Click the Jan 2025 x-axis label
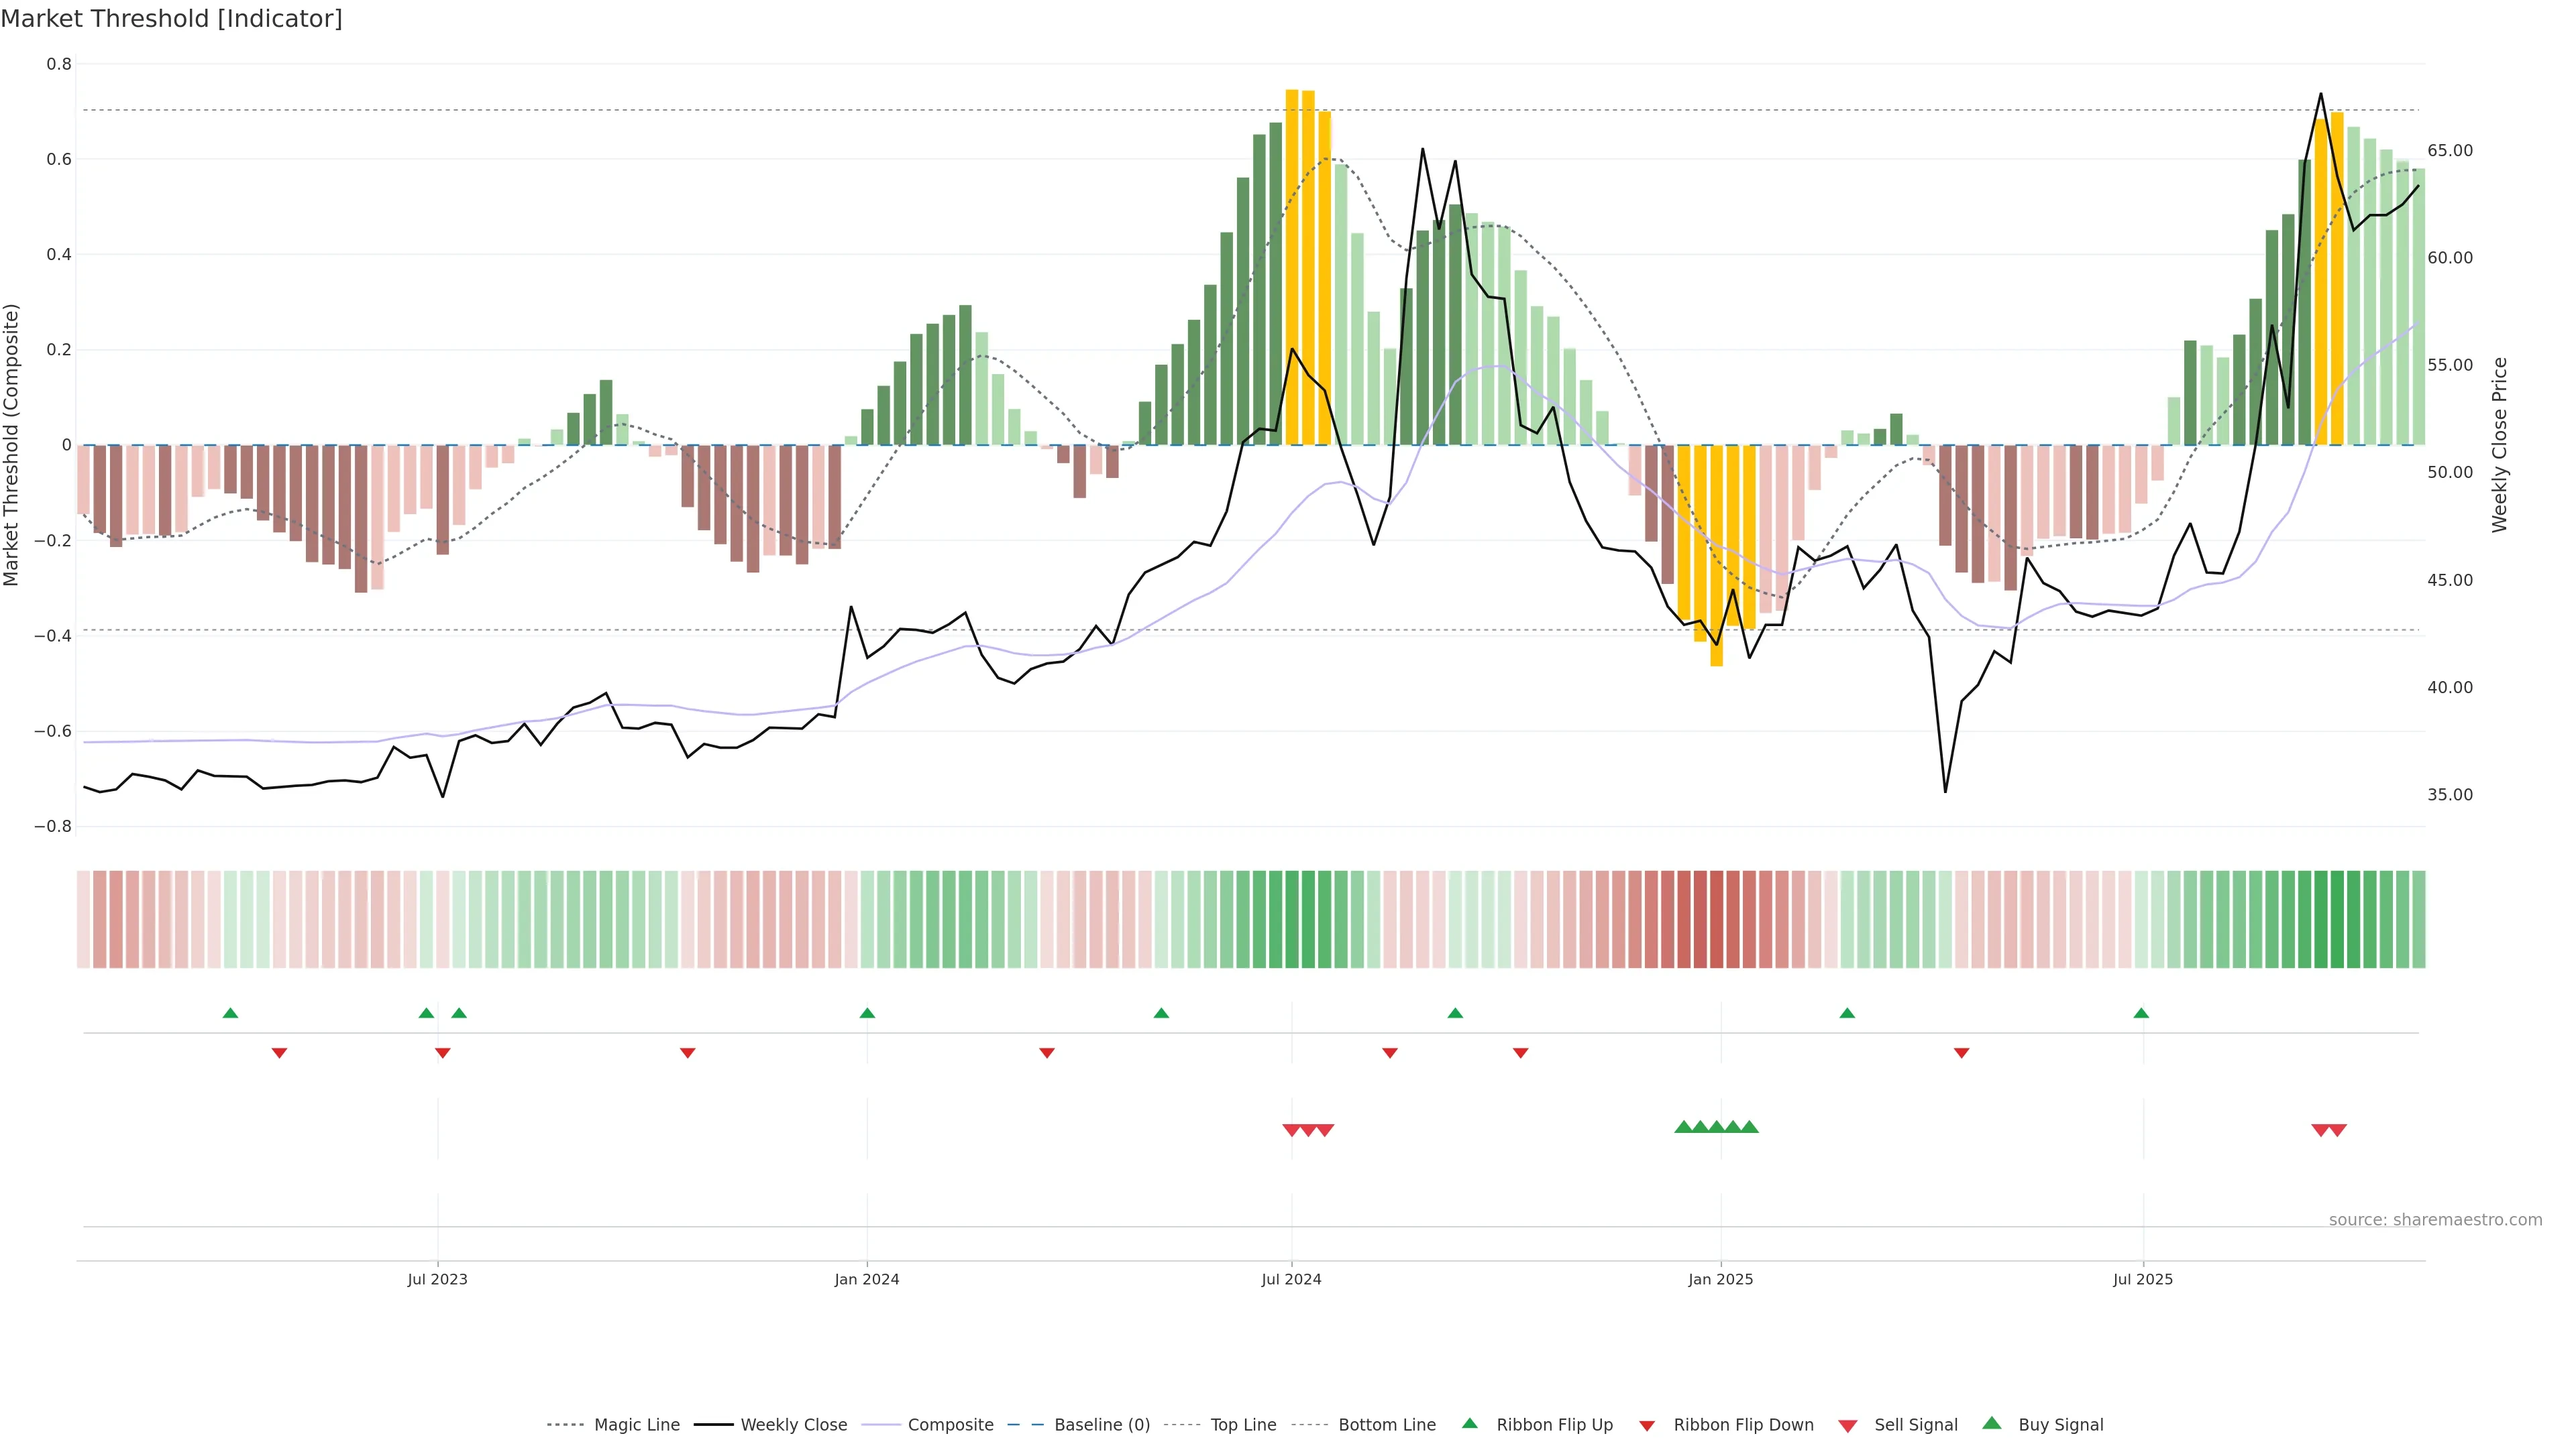The width and height of the screenshot is (2576, 1448). coord(1720,1279)
